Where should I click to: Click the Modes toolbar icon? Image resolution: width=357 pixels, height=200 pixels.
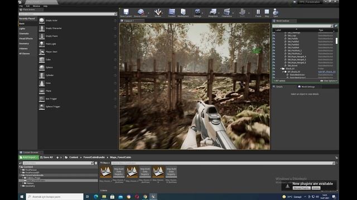[157, 12]
